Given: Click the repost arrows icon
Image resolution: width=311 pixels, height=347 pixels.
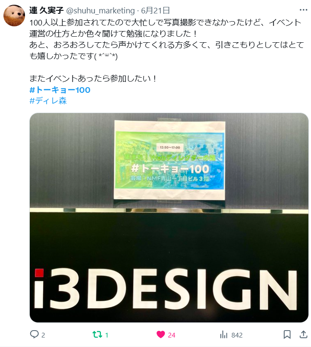Looking at the screenshot, I should [x=97, y=334].
